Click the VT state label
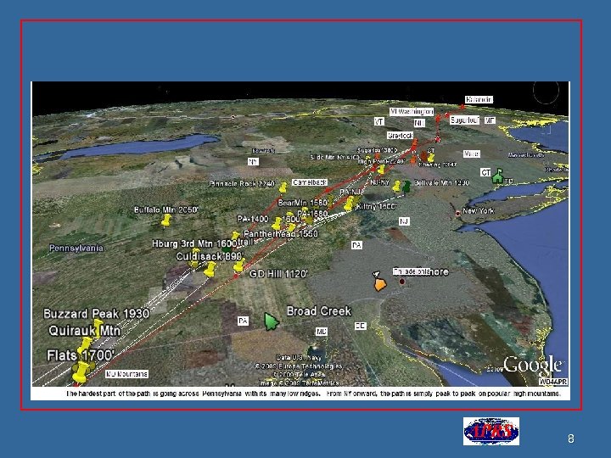The image size is (611, 458). coord(379,122)
